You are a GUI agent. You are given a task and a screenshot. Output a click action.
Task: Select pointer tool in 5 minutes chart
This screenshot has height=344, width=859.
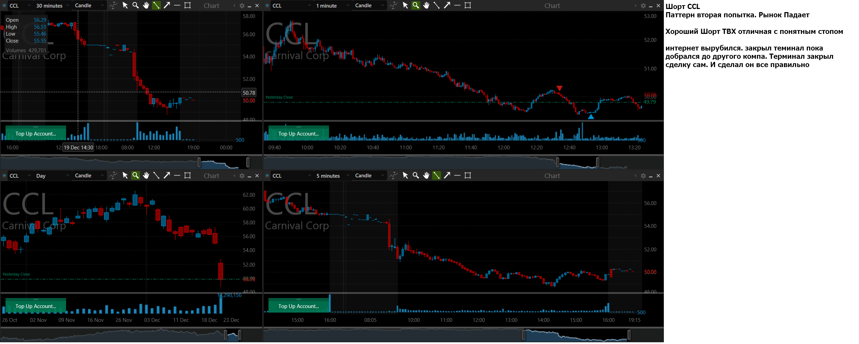[405, 176]
